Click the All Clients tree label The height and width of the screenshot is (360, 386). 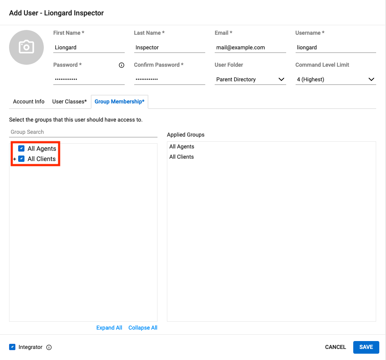click(41, 159)
